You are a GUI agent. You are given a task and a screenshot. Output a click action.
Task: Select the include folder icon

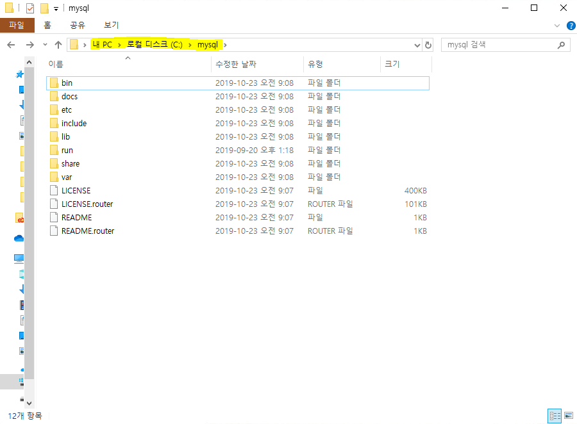click(x=54, y=123)
